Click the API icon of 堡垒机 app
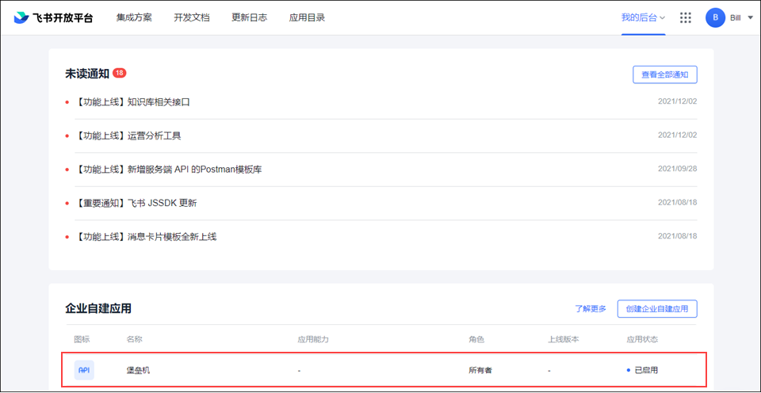The height and width of the screenshot is (393, 761). pos(84,370)
